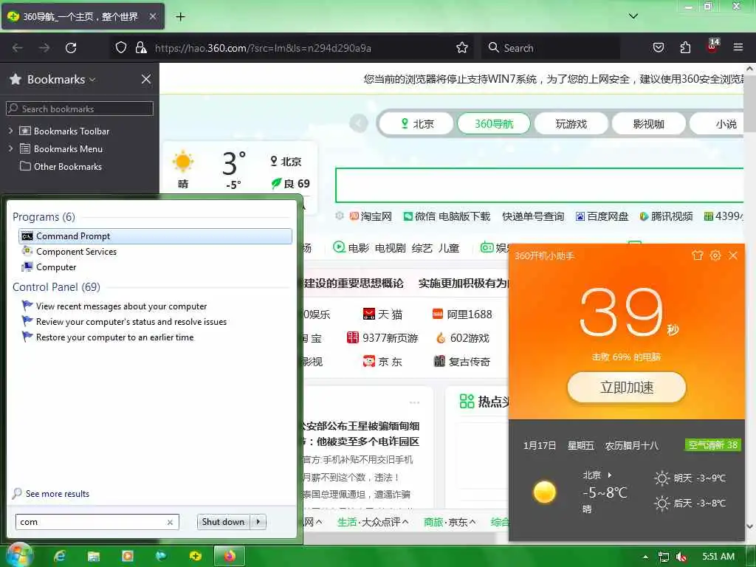Open the Shut down options arrow
Viewport: 756px width, 567px height.
pos(258,522)
